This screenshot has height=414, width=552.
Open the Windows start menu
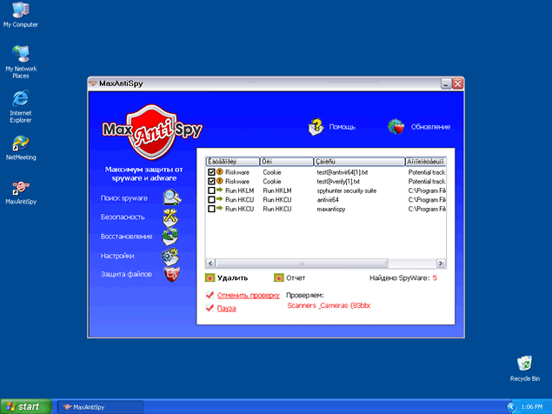click(26, 406)
